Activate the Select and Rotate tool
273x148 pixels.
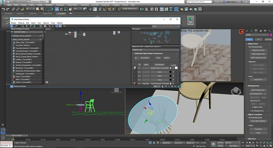(61, 9)
